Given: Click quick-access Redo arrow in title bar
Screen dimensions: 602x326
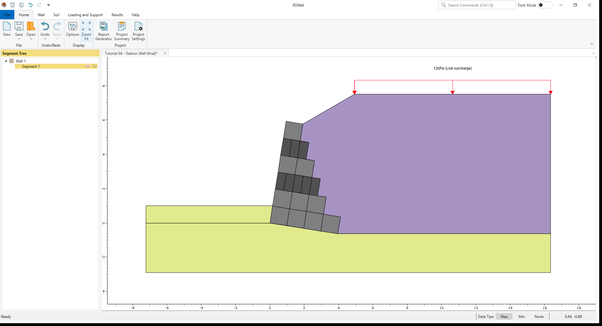Looking at the screenshot, I should pyautogui.click(x=39, y=5).
